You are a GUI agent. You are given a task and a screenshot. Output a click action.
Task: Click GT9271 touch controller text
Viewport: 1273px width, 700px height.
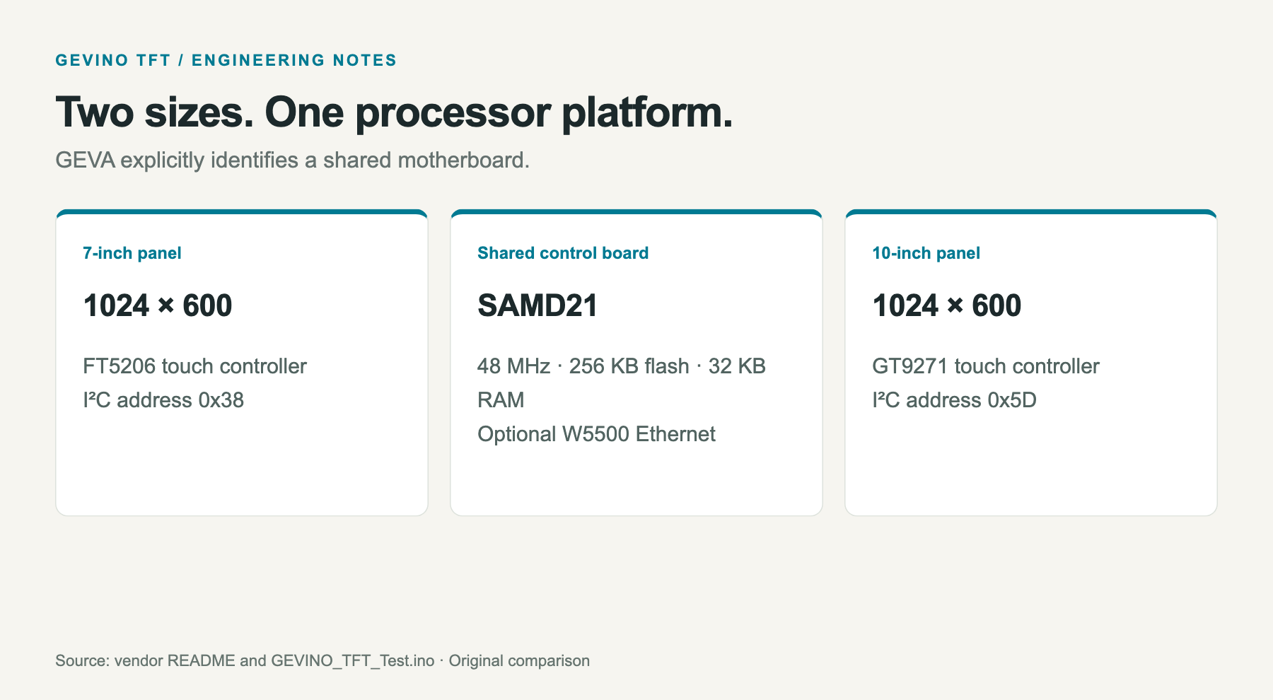tap(985, 366)
